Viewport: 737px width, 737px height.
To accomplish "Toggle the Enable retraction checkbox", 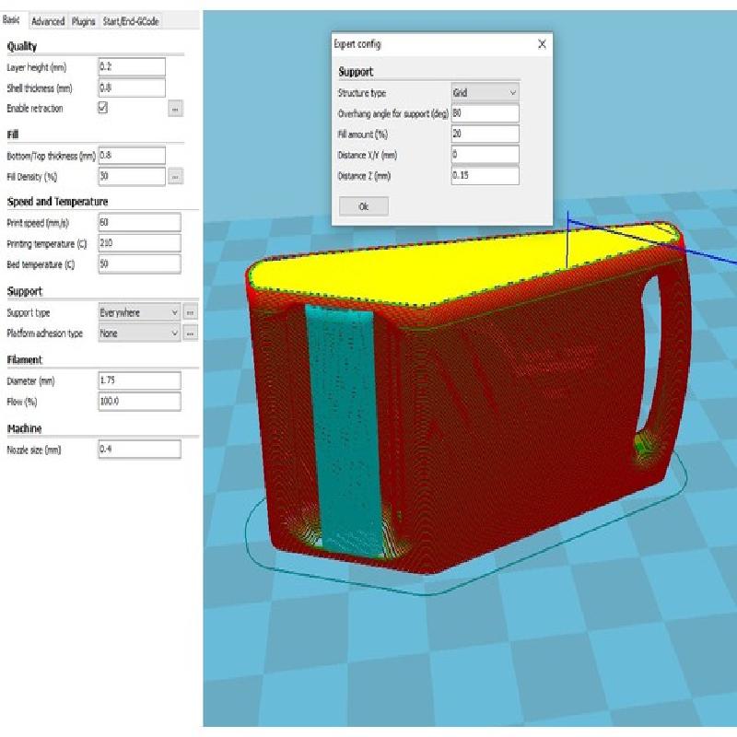I will pyautogui.click(x=104, y=108).
